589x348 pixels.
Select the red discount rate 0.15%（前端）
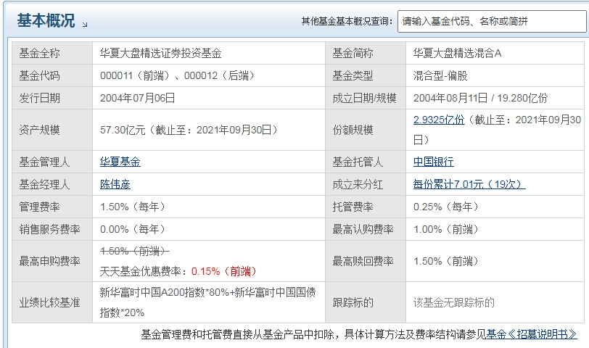point(224,271)
